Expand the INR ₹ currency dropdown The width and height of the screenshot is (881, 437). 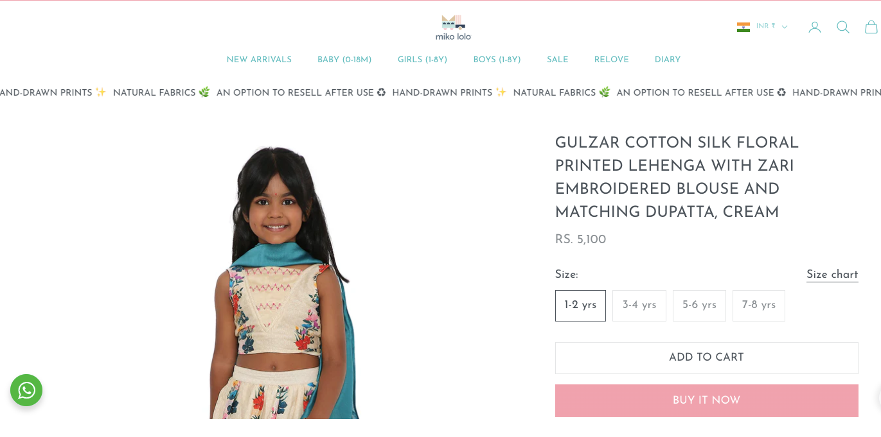pyautogui.click(x=771, y=26)
